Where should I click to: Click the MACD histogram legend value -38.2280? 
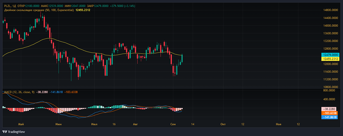pyautogui.click(x=42, y=92)
